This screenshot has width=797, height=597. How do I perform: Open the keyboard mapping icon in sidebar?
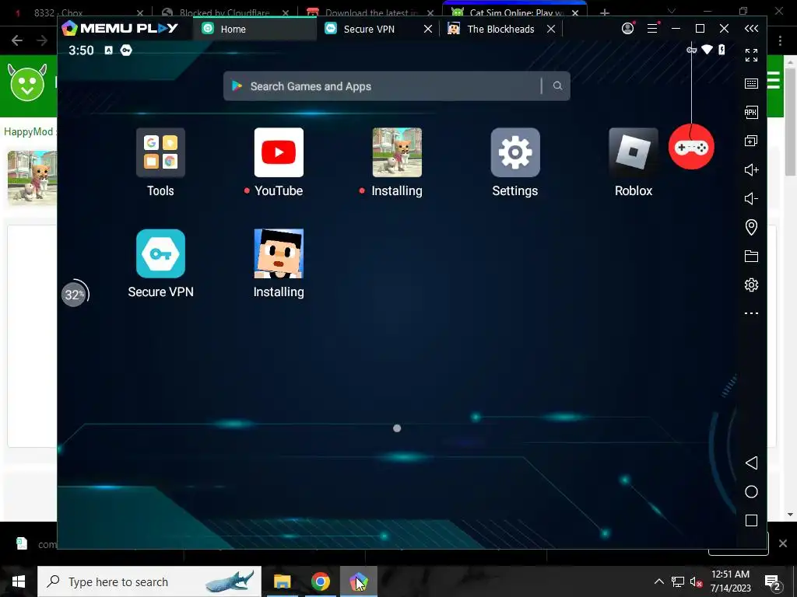point(751,83)
